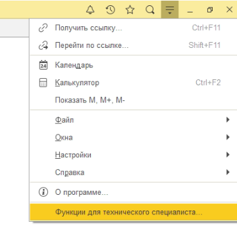Open "О программе..." dialog
Screen dimensions: 237x246
point(134,192)
